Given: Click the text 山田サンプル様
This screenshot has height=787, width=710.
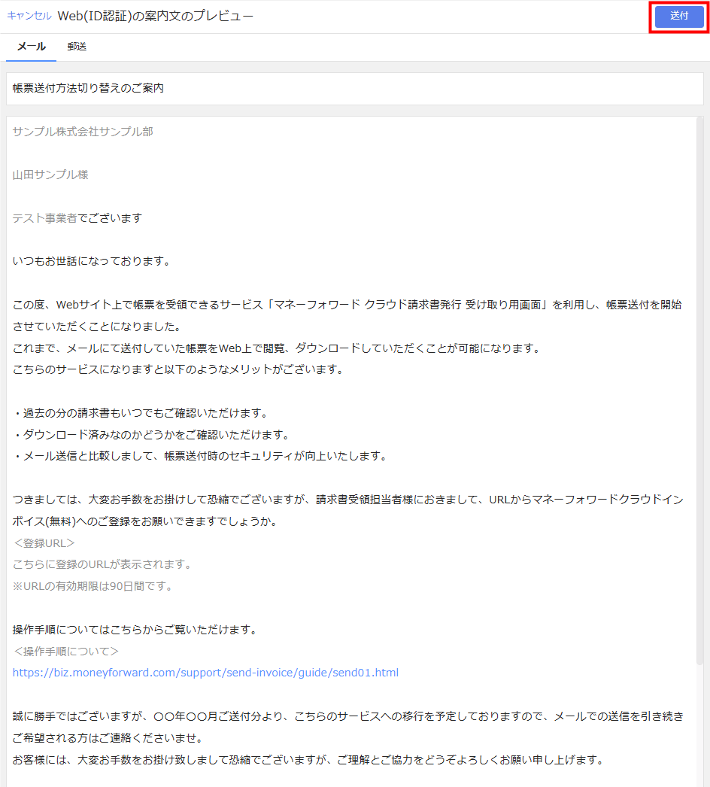Looking at the screenshot, I should (x=50, y=175).
